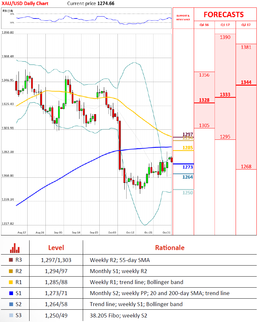Click the red bar-chart icon in table header
The width and height of the screenshot is (259, 322).
coord(15,248)
